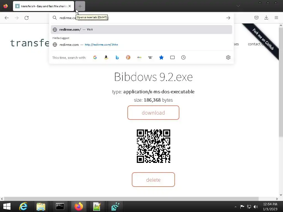Click horizontal scrollbar right arrow
283x212 pixels.
coord(277,199)
